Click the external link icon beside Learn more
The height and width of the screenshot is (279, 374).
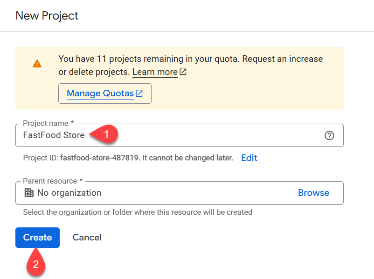[x=183, y=72]
